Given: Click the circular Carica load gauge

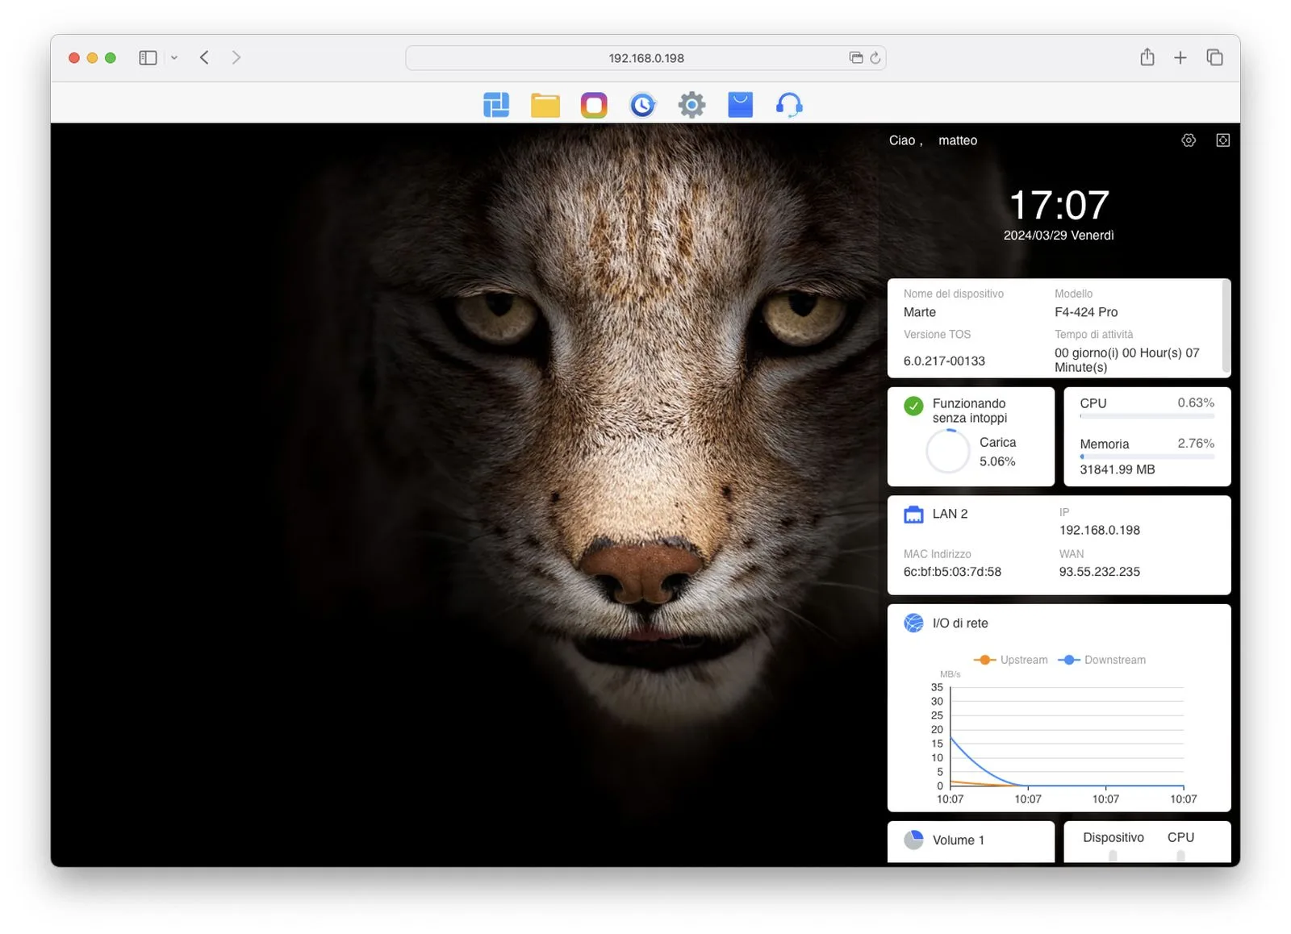Looking at the screenshot, I should pos(947,451).
